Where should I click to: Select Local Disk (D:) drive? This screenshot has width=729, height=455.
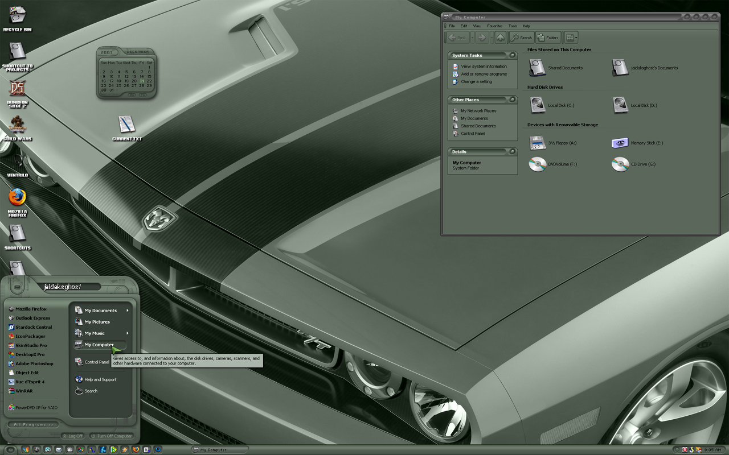(635, 105)
